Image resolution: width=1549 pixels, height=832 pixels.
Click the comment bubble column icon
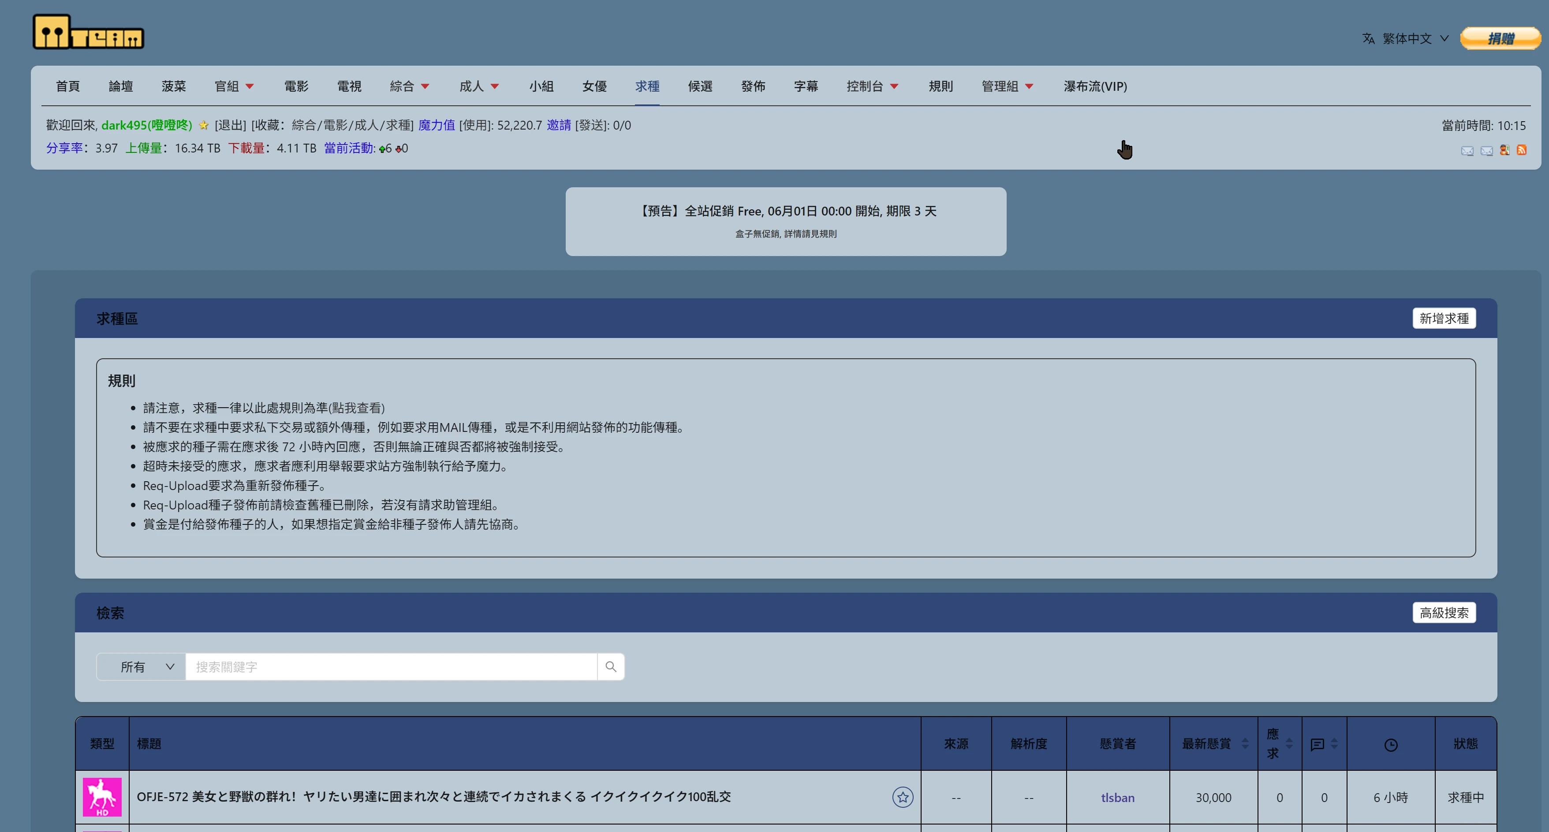click(1317, 743)
